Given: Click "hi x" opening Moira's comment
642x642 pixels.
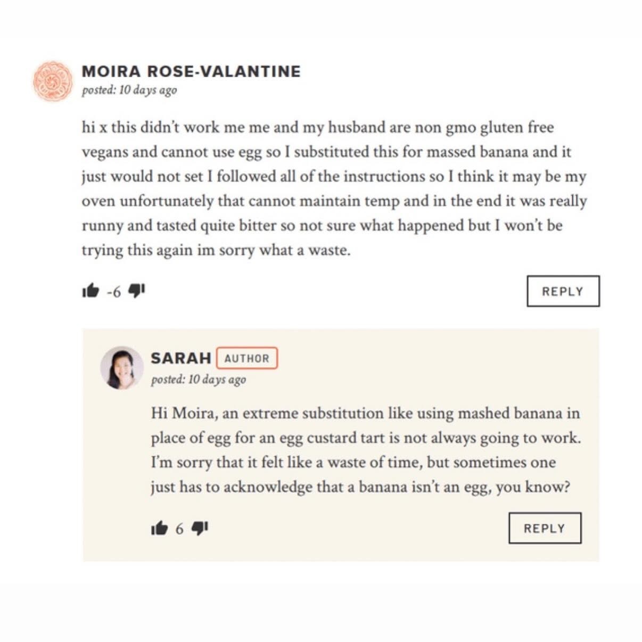Looking at the screenshot, I should [x=94, y=128].
